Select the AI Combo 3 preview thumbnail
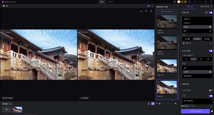The width and height of the screenshot is (214, 115). pyautogui.click(x=167, y=43)
